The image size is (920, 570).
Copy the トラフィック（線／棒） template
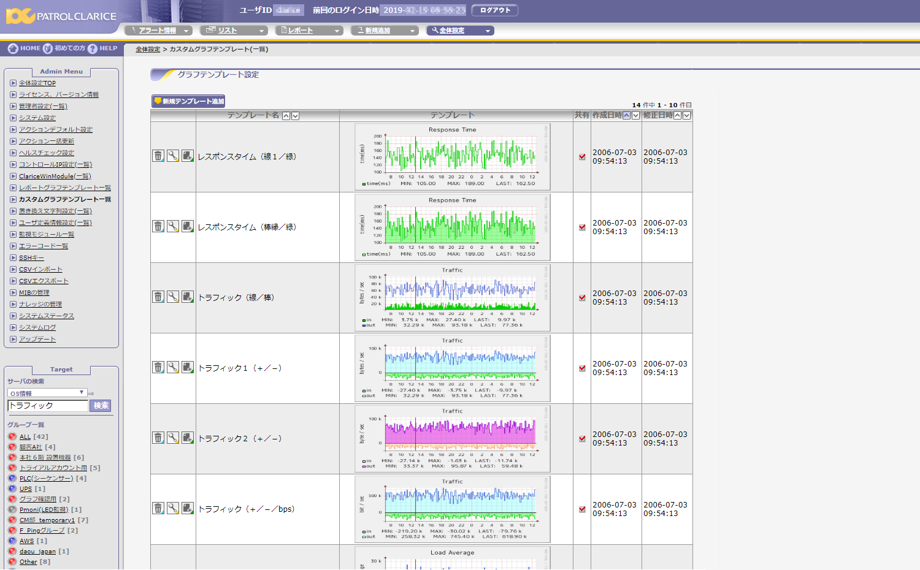[188, 297]
